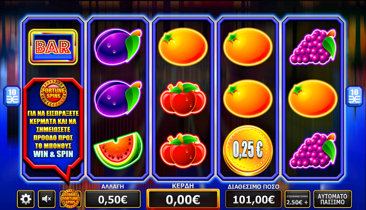Click the top plum symbol on second reel
This screenshot has width=366, height=210.
point(118,47)
